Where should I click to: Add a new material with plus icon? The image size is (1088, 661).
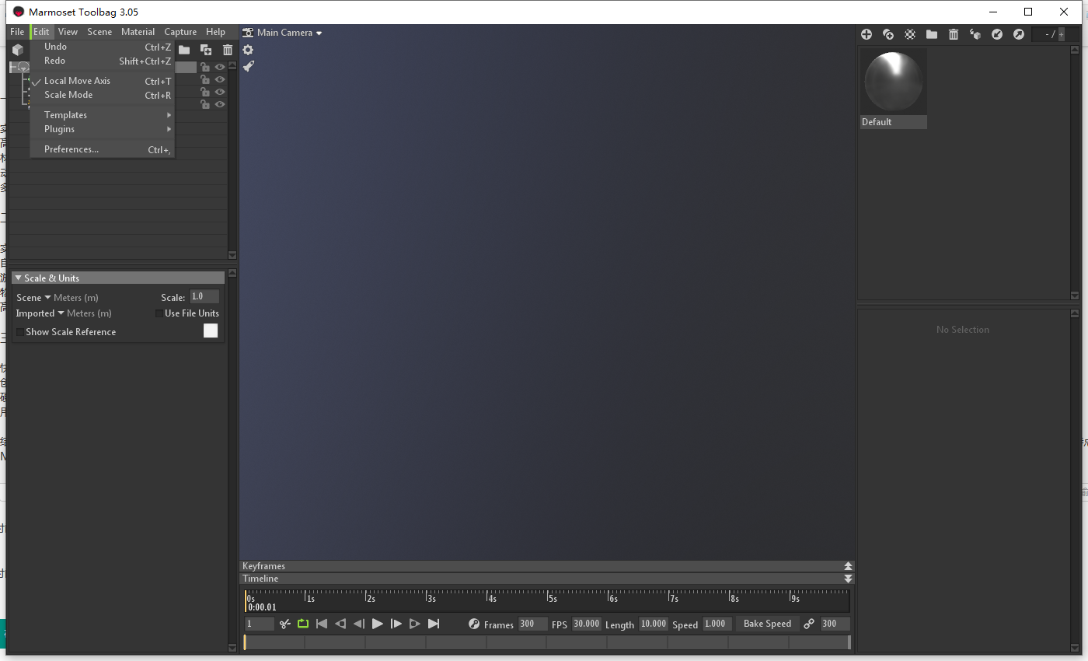[867, 34]
